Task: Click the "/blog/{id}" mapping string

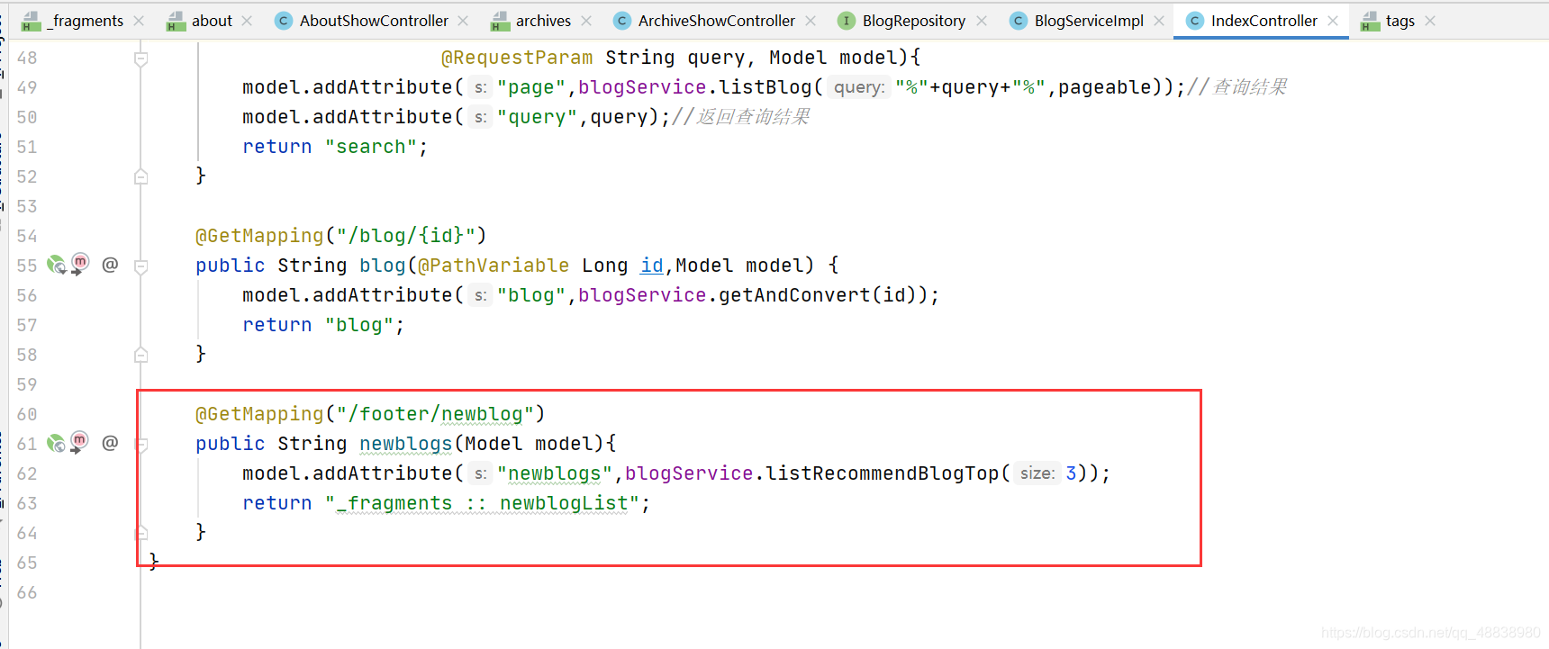Action: pyautogui.click(x=405, y=236)
